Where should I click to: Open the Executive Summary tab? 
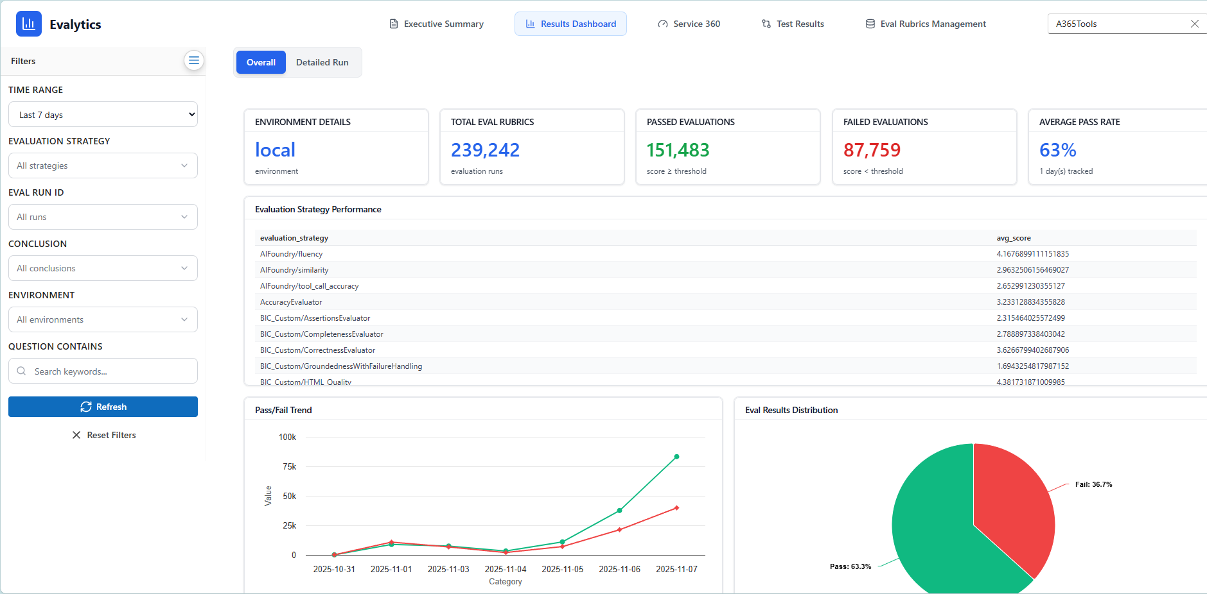click(437, 24)
